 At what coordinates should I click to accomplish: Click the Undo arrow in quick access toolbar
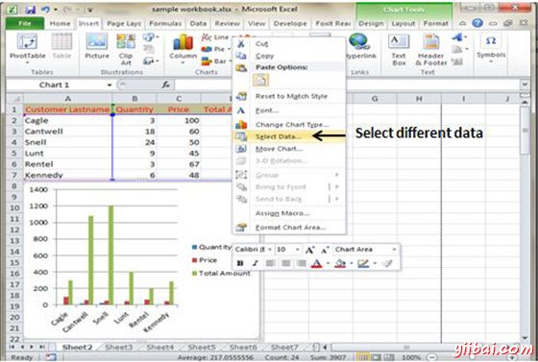tap(45, 10)
